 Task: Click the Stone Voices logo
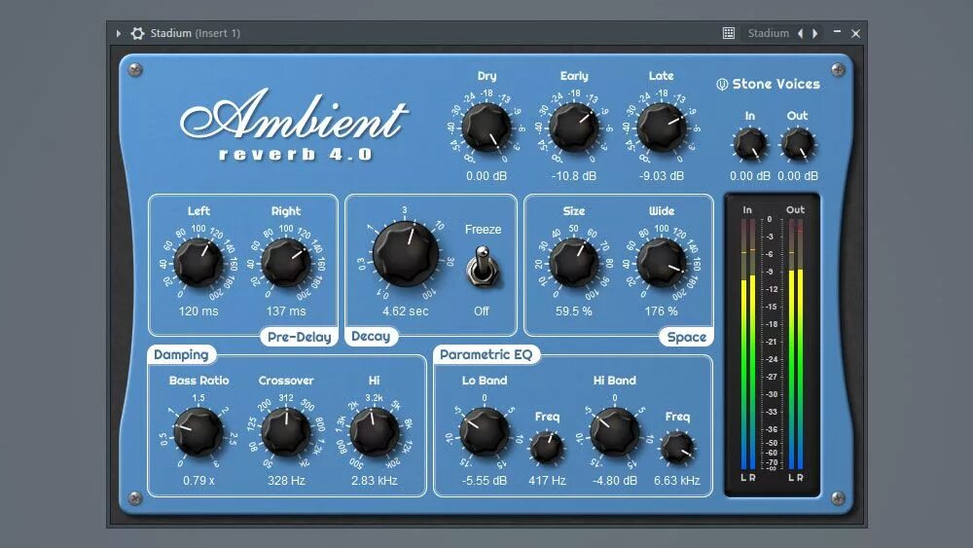(769, 85)
